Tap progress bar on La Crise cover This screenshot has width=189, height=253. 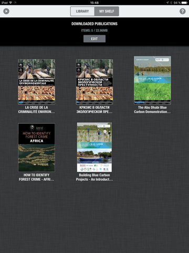36,102
